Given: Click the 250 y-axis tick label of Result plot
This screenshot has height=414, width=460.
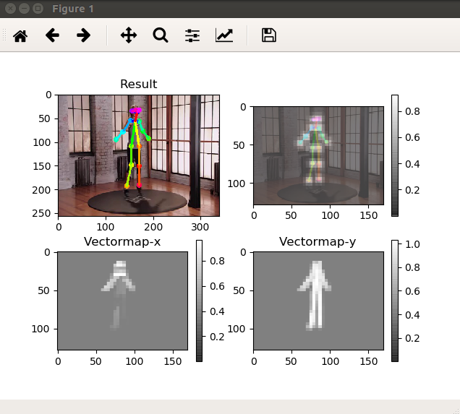Looking at the screenshot, I should point(41,213).
